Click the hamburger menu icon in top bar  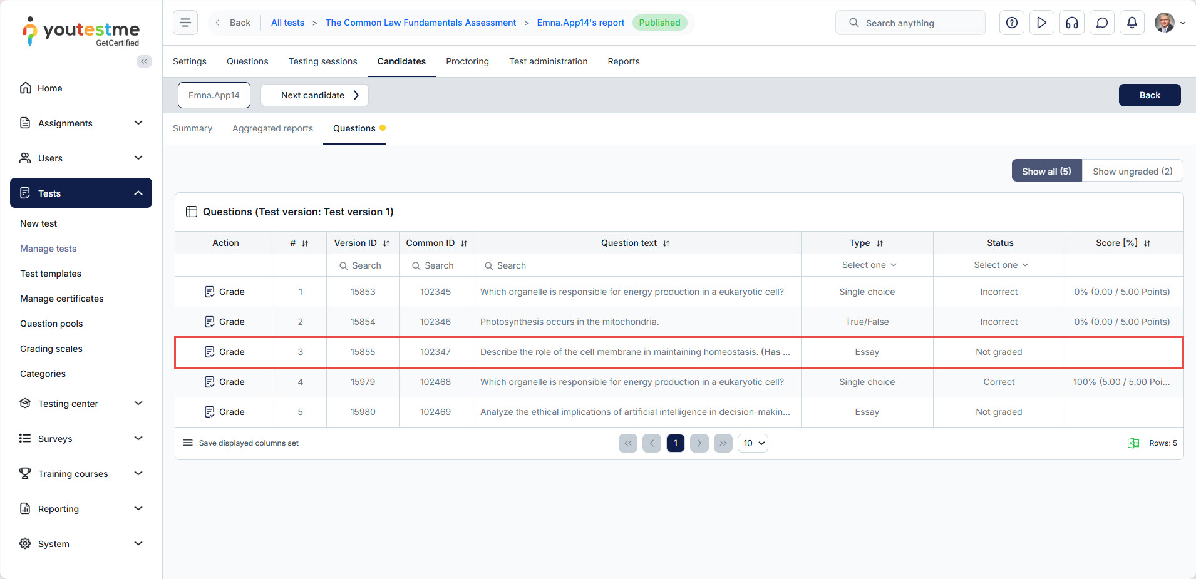(x=185, y=23)
